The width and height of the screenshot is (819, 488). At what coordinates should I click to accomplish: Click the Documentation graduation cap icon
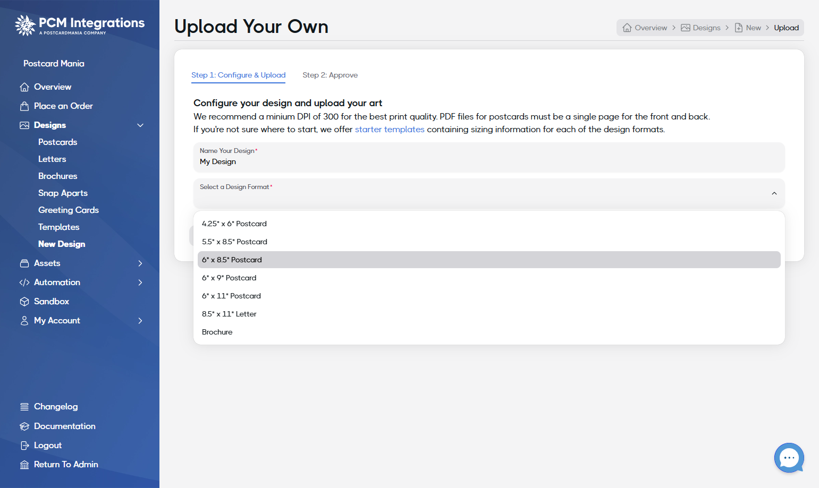tap(24, 426)
